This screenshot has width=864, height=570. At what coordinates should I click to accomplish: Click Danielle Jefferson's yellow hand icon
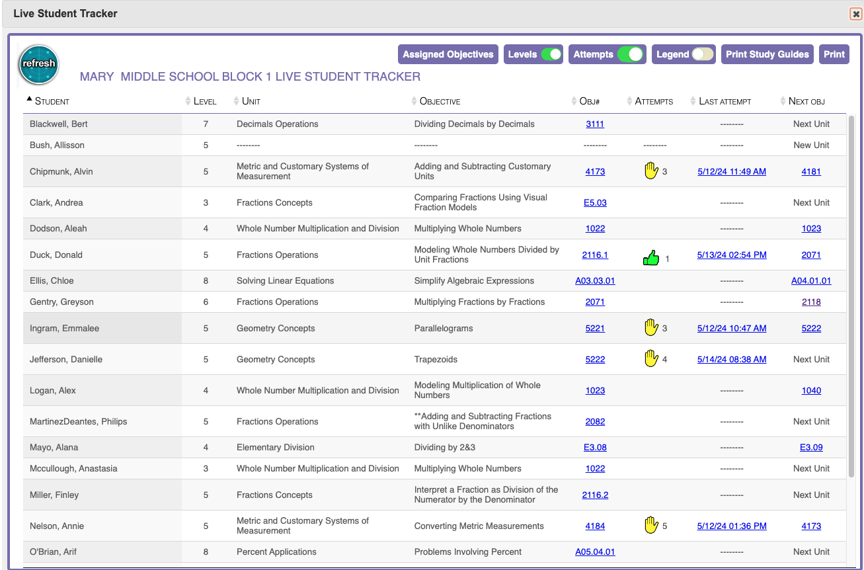pos(651,359)
